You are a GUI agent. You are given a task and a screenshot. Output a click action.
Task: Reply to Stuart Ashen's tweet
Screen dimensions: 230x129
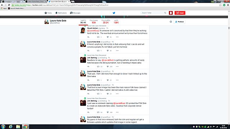(x=88, y=37)
